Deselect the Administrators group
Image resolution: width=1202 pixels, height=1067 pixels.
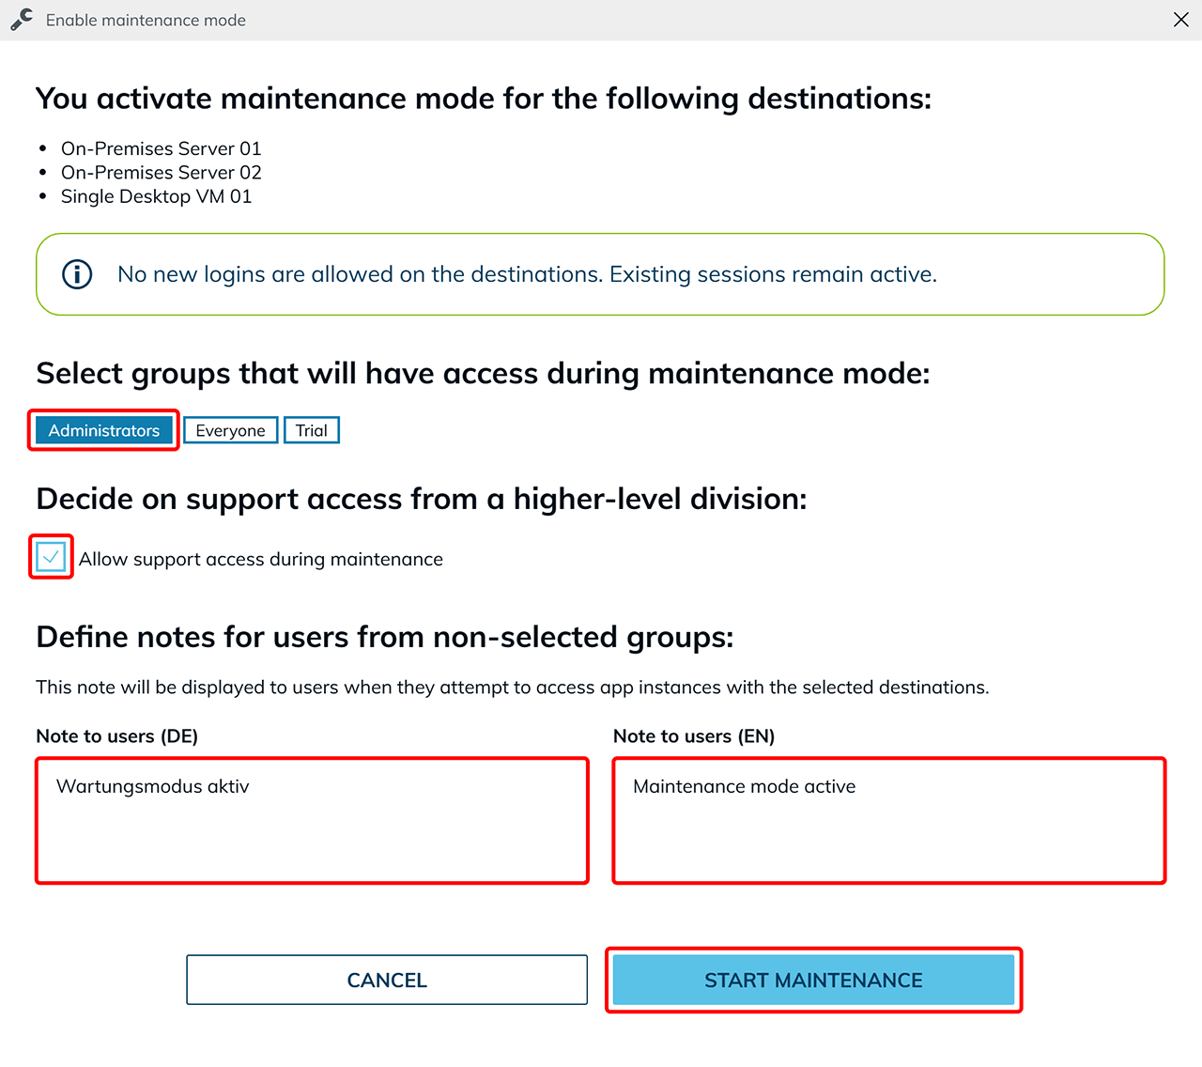(104, 430)
